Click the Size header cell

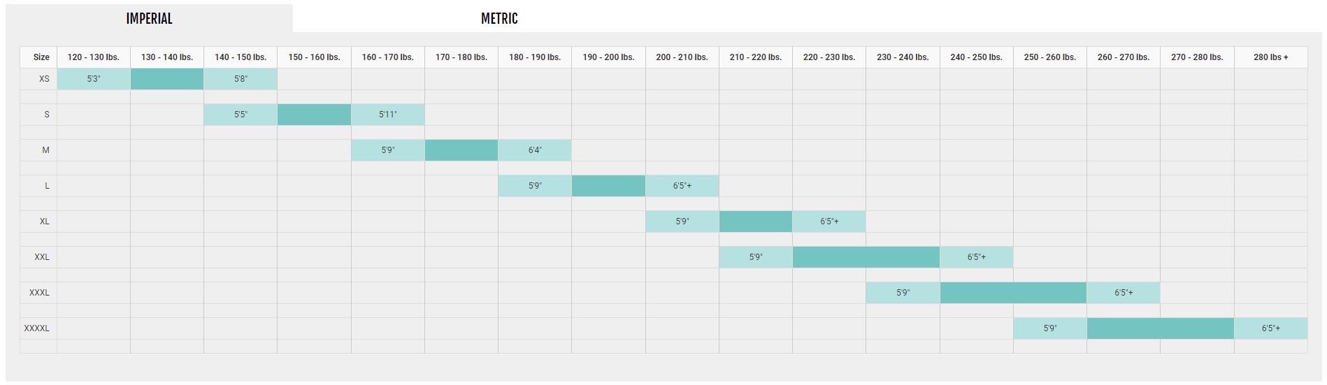tap(41, 57)
